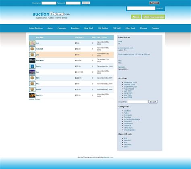Open thumbnail image of the 'test' auction row
This screenshot has width=191, height=169.
click(32, 43)
